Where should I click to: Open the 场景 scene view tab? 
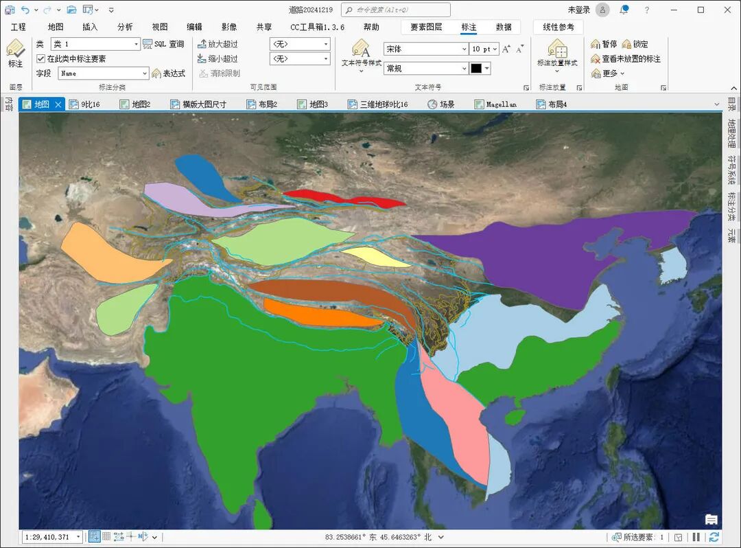pos(441,104)
